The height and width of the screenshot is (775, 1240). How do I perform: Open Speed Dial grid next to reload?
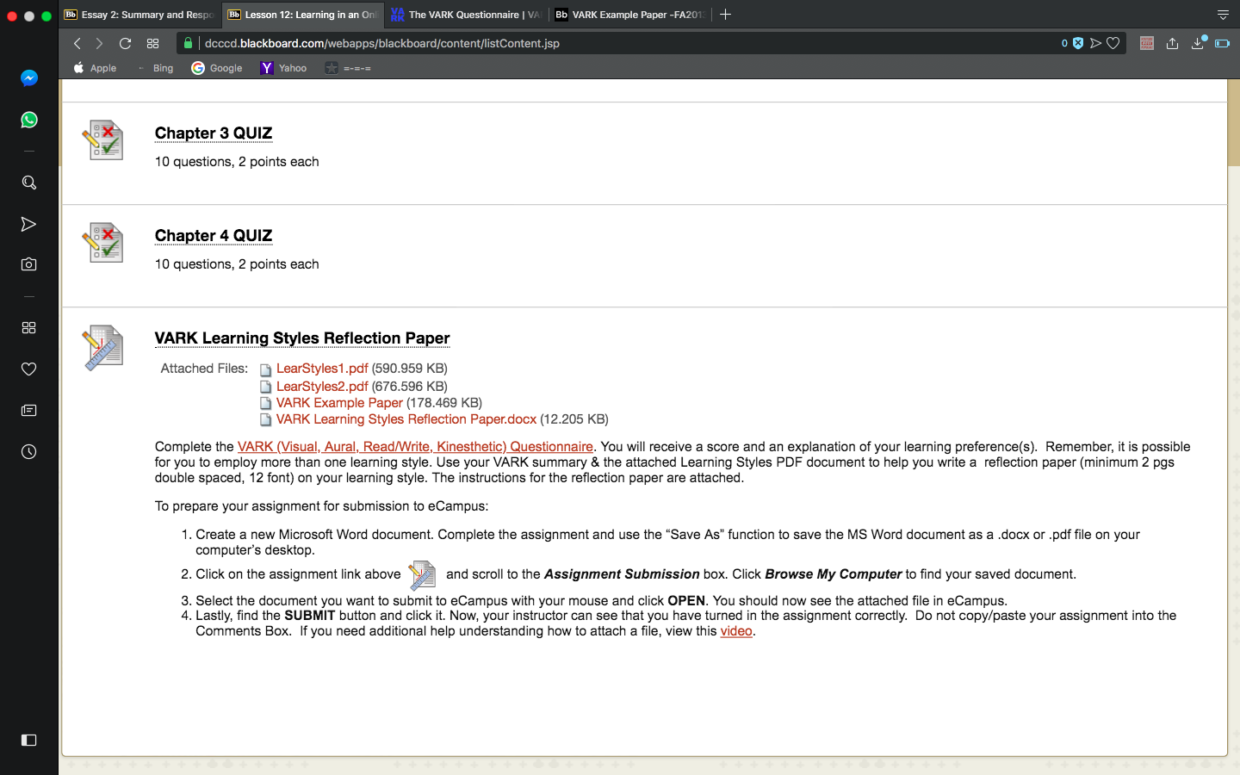tap(153, 43)
